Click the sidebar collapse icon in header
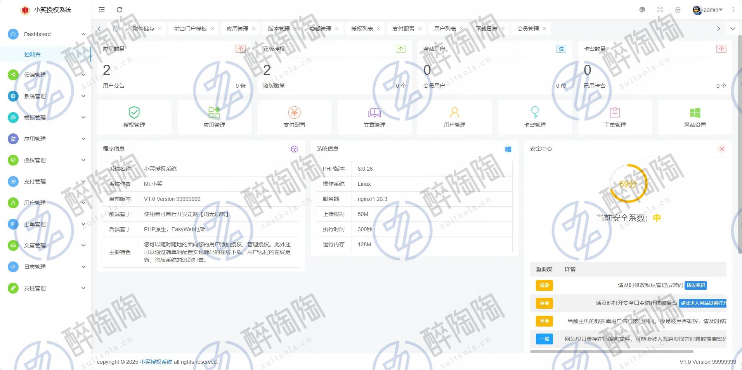The width and height of the screenshot is (742, 370). 102,10
